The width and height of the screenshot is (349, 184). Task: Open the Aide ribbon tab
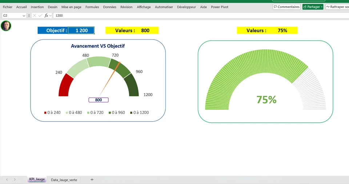tap(204, 7)
